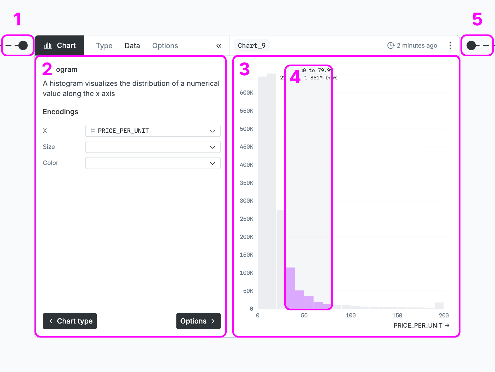Switch to the Type tab

[x=104, y=46]
